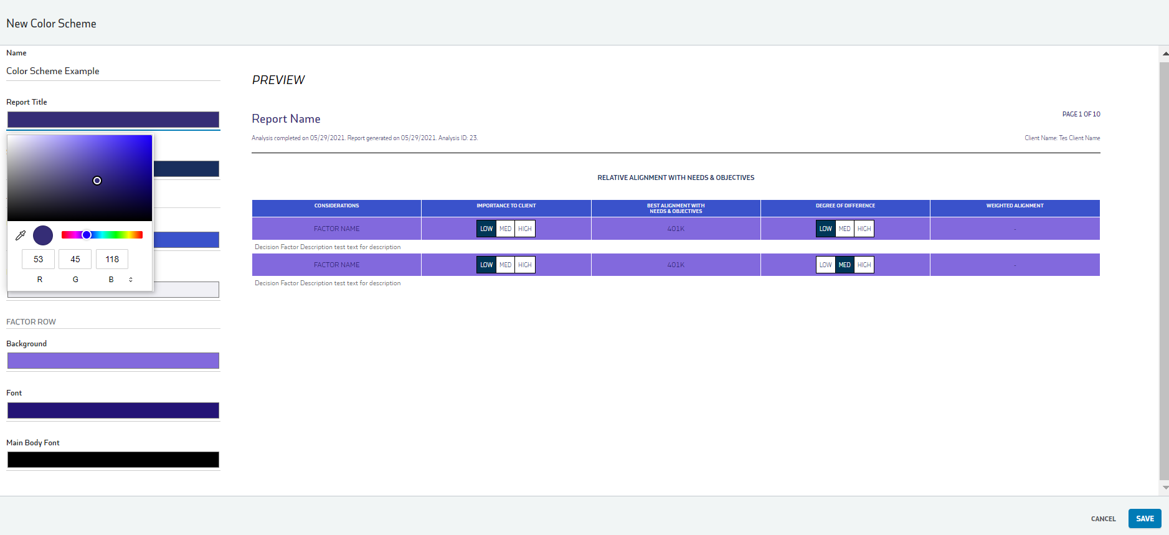This screenshot has width=1169, height=535.
Task: Select HIGH in first row Importance to Client
Action: pos(525,229)
